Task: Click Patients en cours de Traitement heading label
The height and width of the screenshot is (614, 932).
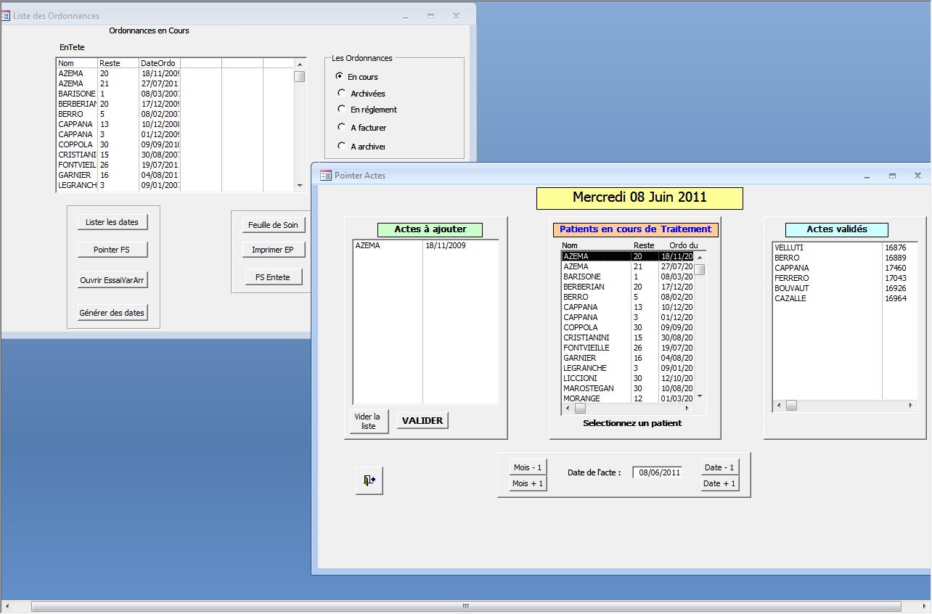Action: pos(635,229)
